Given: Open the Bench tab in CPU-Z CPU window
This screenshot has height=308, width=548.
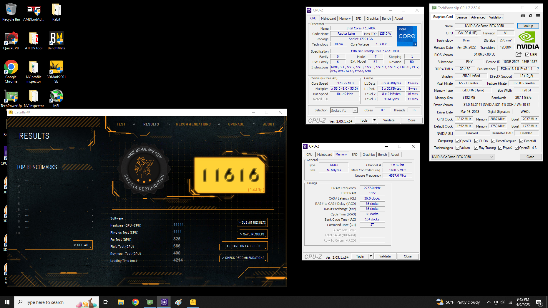Looking at the screenshot, I should (x=386, y=19).
